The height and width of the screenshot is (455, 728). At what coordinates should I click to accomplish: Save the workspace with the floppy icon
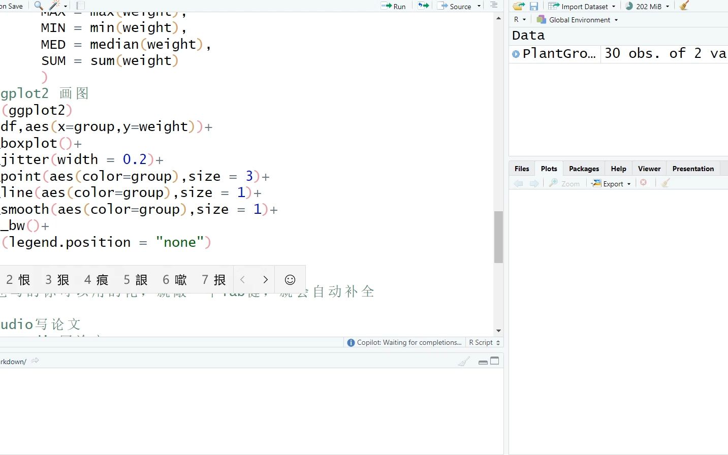point(533,6)
